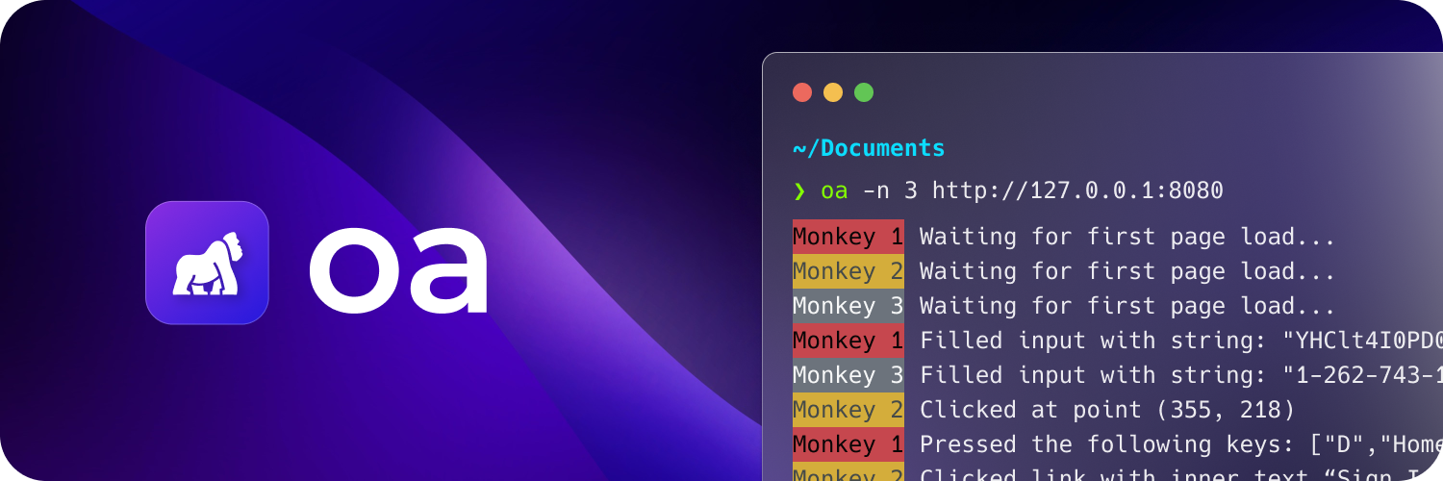Click Filled input text starting "1-262-743

[x=1181, y=375]
